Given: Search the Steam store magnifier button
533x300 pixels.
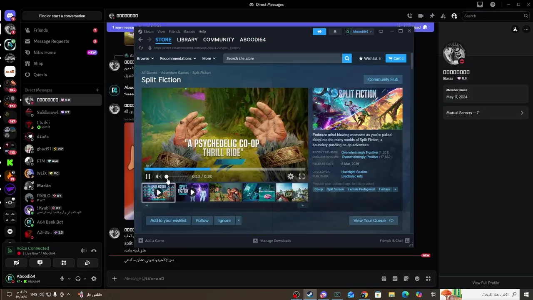Looking at the screenshot, I should 347,58.
